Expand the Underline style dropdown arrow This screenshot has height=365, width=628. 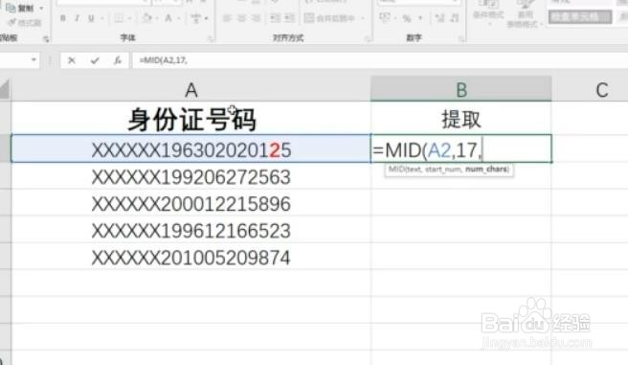pyautogui.click(x=101, y=18)
